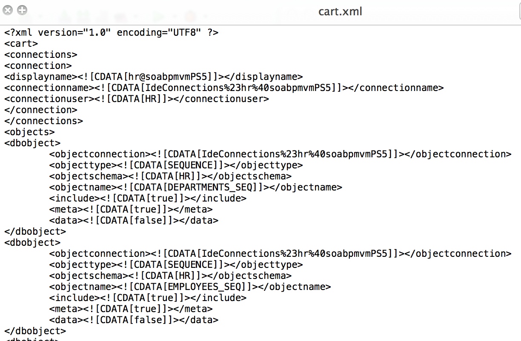Click the second include true line
The height and width of the screenshot is (341, 521).
(x=148, y=298)
